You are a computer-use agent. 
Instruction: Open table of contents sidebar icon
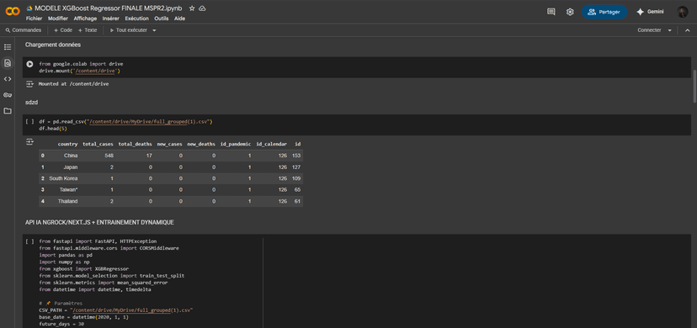pyautogui.click(x=8, y=46)
